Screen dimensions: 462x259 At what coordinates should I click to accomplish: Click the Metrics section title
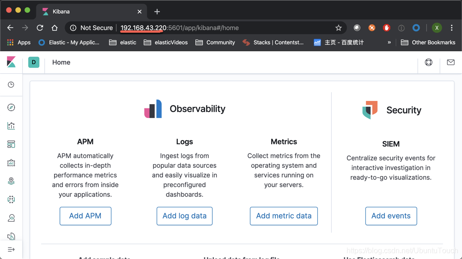coord(284,141)
